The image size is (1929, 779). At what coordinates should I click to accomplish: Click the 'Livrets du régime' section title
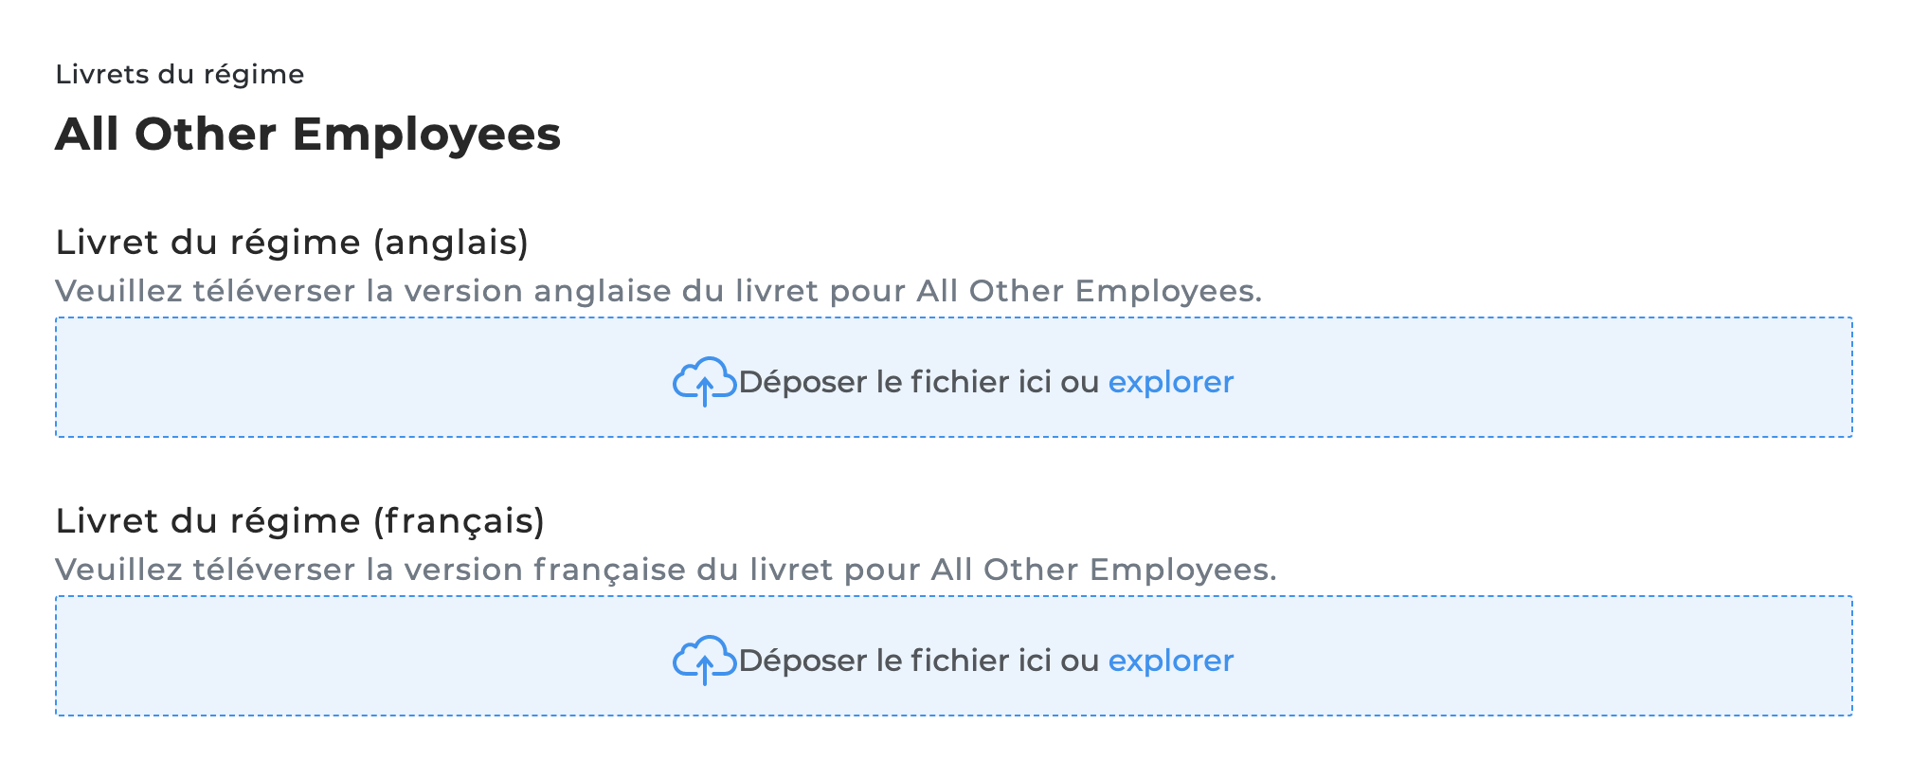[180, 75]
